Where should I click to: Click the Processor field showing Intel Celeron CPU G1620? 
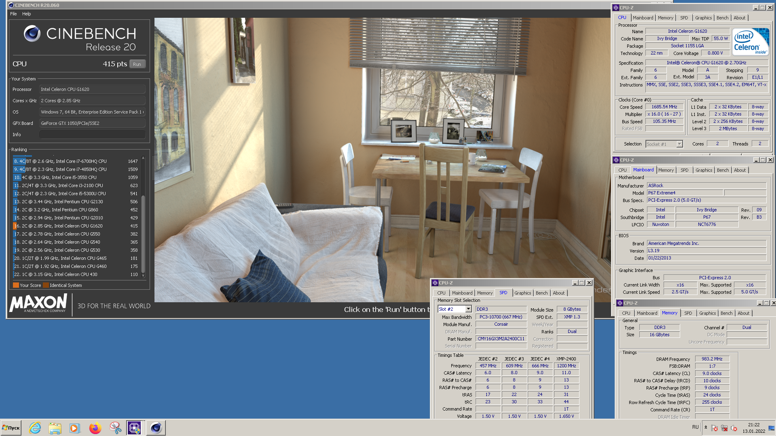pos(92,89)
